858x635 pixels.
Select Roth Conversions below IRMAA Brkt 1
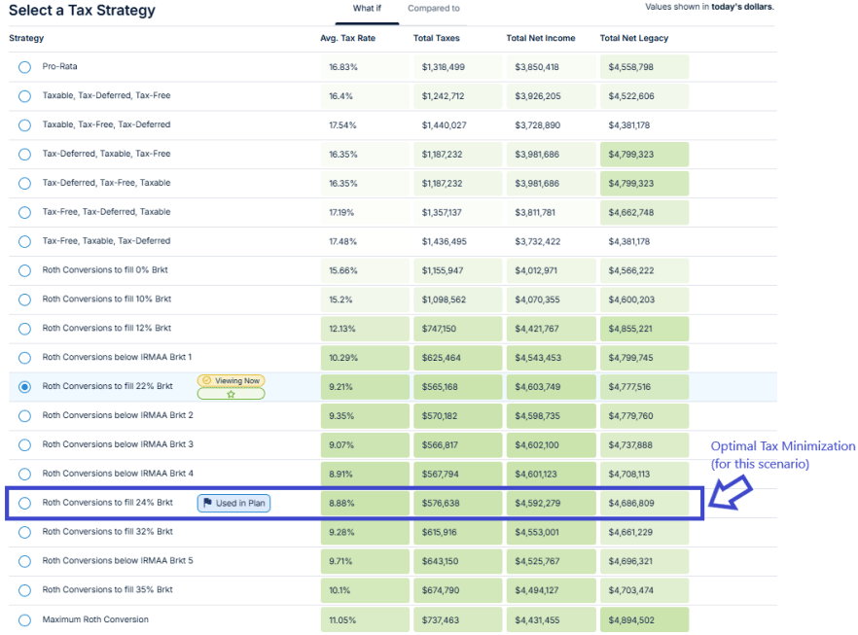point(24,358)
